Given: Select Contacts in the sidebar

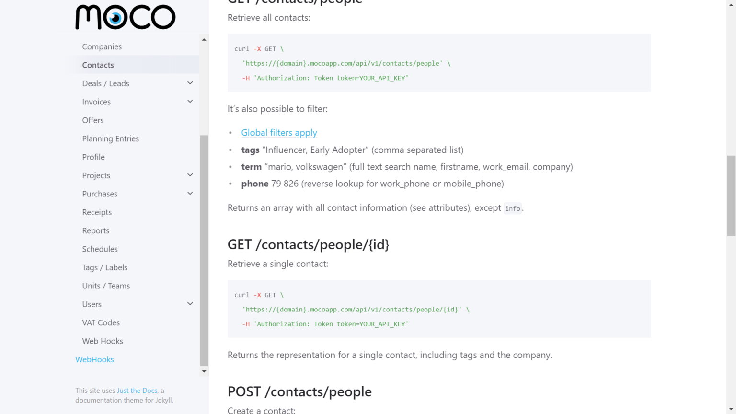Looking at the screenshot, I should 98,65.
